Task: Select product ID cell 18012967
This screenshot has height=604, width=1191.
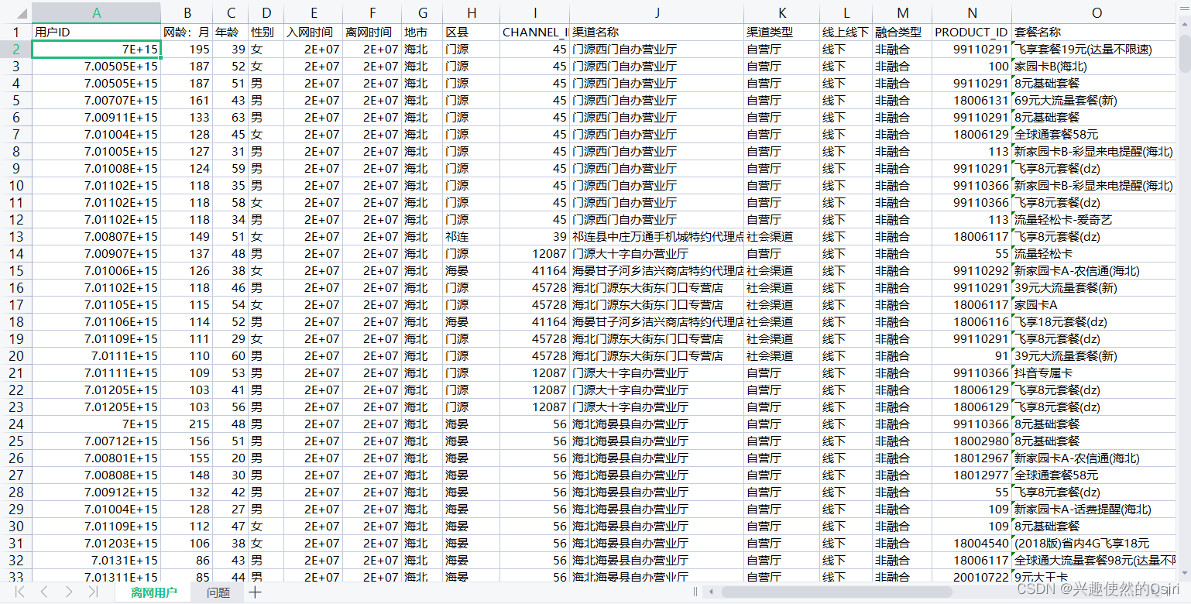Action: (x=972, y=458)
